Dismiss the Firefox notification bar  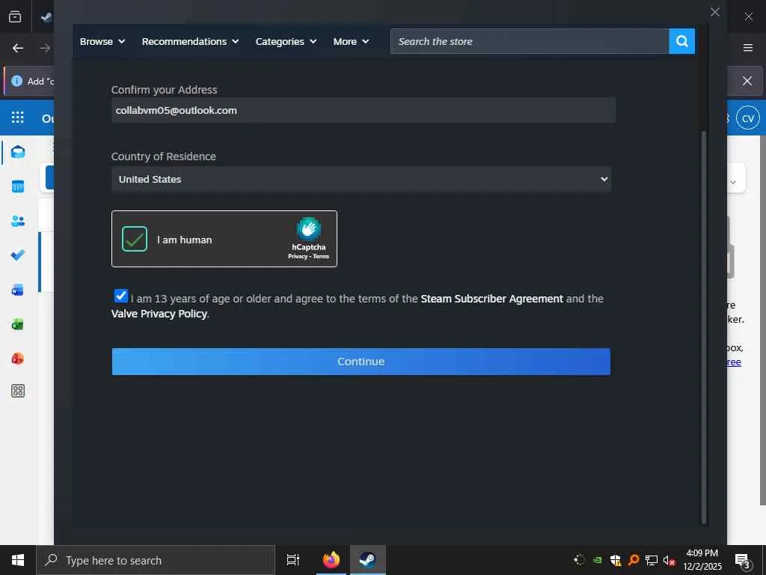tap(747, 81)
